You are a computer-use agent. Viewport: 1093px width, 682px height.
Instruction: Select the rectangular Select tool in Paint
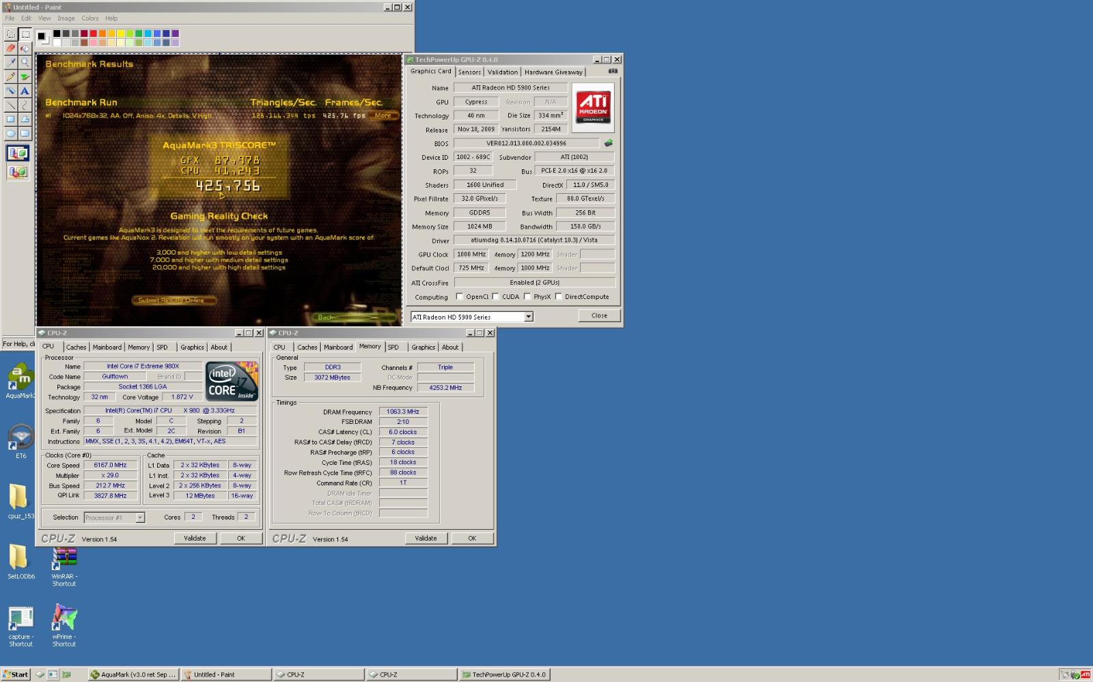[25, 34]
